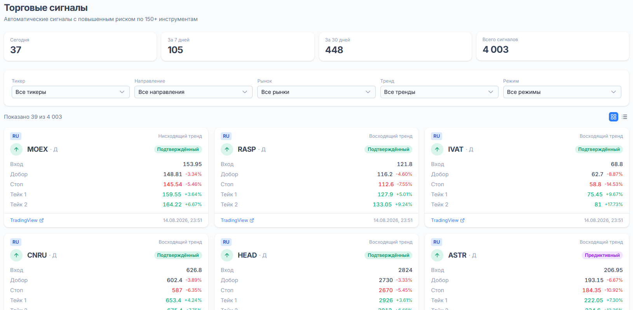This screenshot has height=310, width=633.
Task: Select the За 30 дней stats card
Action: (395, 46)
